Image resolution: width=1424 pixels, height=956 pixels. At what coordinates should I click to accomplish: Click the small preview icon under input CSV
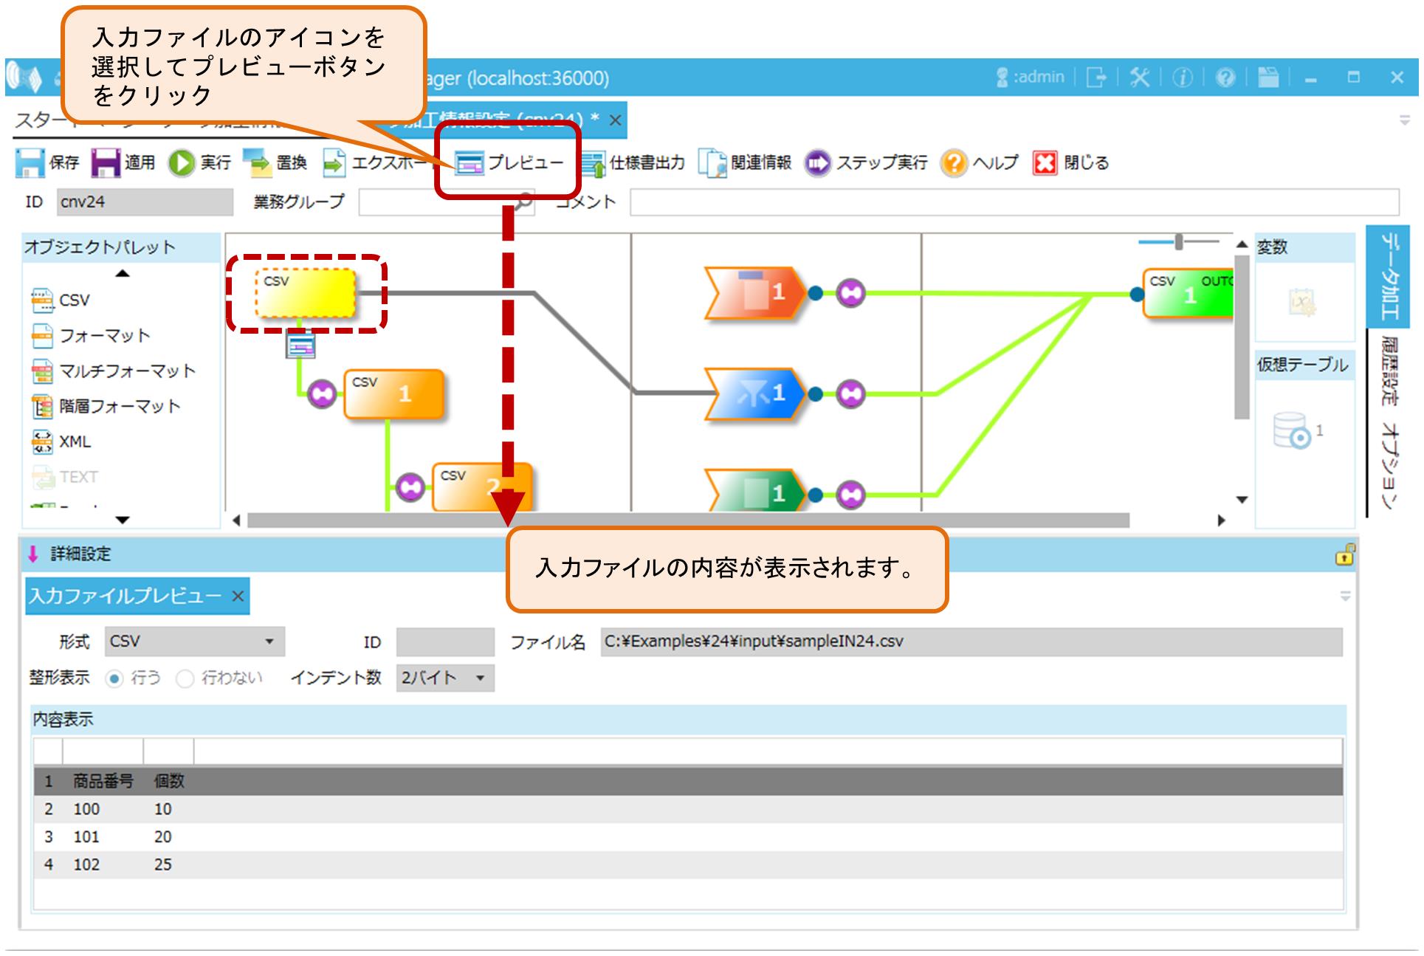[300, 345]
